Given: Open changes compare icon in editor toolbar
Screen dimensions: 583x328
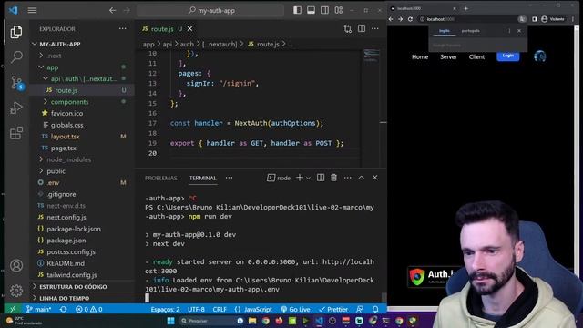Looking at the screenshot, I should point(348,28).
